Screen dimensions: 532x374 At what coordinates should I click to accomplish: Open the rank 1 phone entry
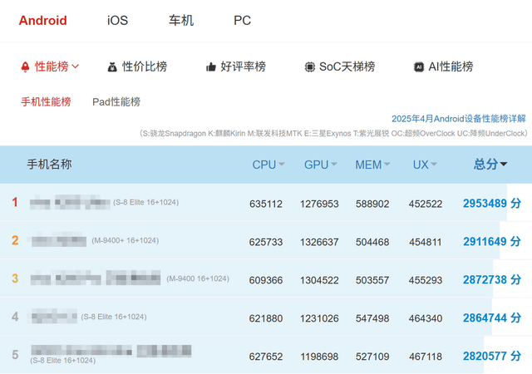(x=70, y=203)
